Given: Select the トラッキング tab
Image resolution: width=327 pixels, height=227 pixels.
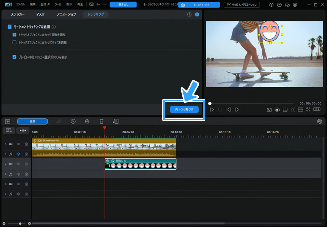Looking at the screenshot, I should tap(96, 14).
